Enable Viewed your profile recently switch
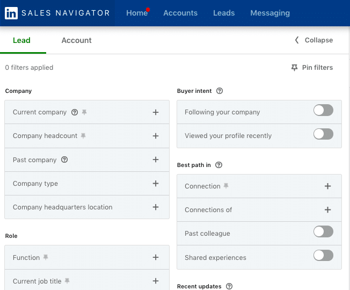 [x=323, y=134]
